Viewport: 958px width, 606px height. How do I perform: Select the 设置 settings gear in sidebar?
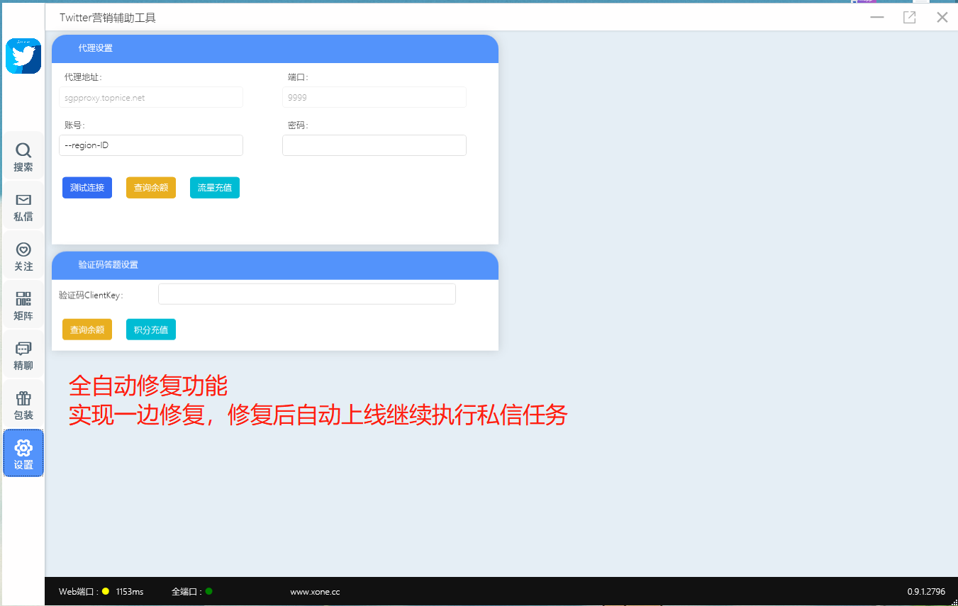pyautogui.click(x=23, y=453)
